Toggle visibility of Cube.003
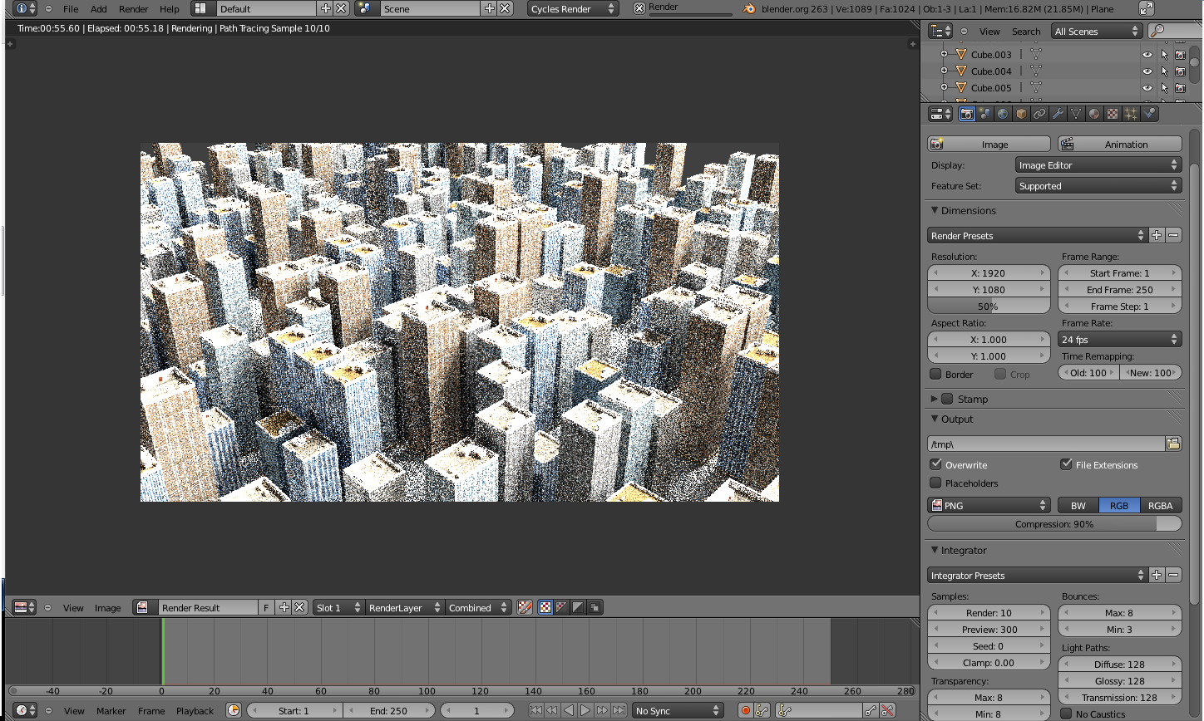The height and width of the screenshot is (721, 1204). [1147, 55]
